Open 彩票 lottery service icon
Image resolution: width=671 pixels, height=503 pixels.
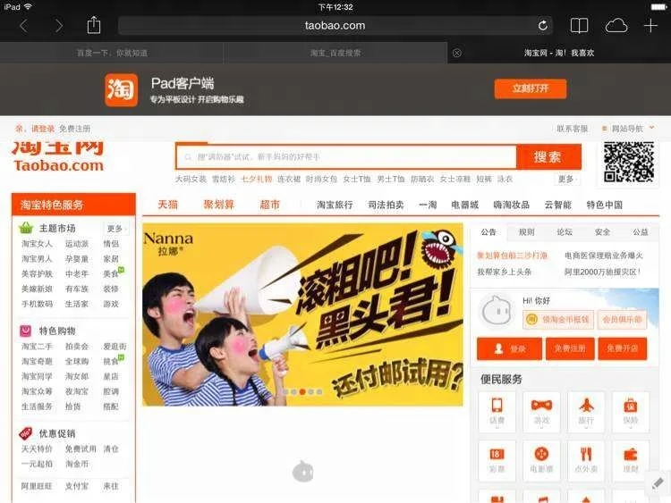point(497,460)
